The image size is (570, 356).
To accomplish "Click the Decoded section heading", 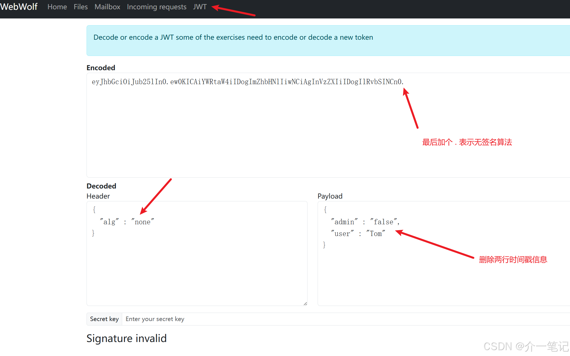I will pyautogui.click(x=101, y=186).
